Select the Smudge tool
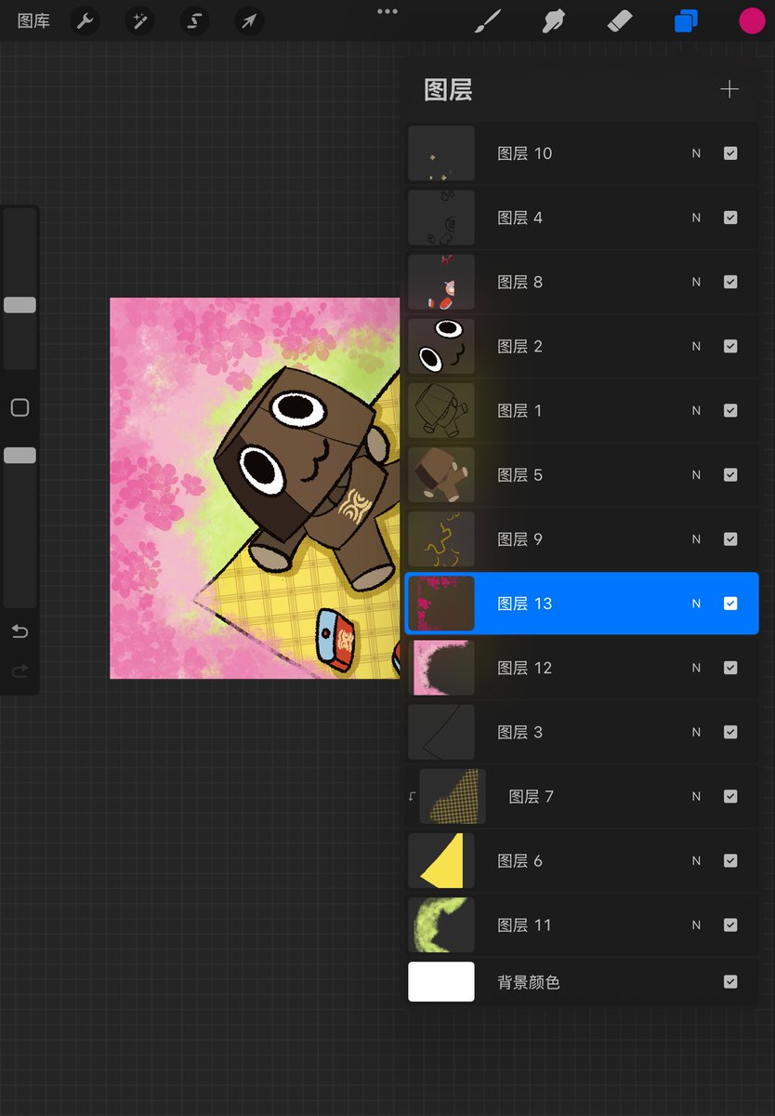This screenshot has width=775, height=1116. coord(554,20)
